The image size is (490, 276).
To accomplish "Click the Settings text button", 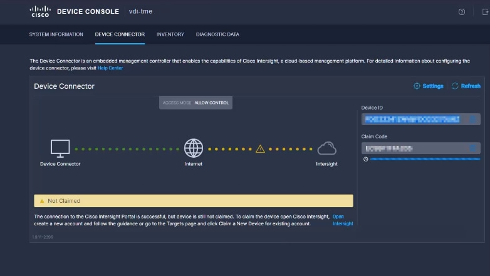I will (x=433, y=86).
